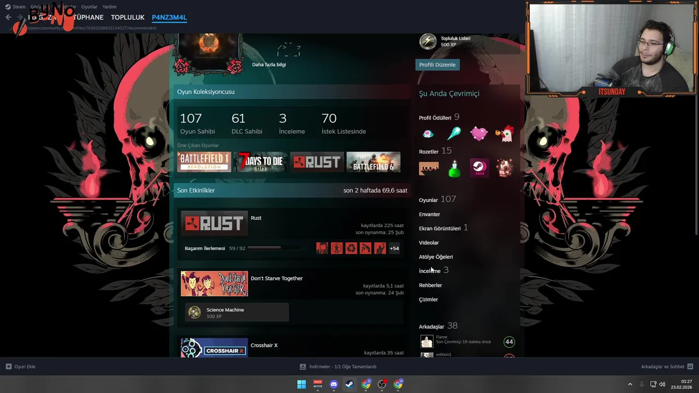
Task: Click the chicken profile award icon
Action: click(x=505, y=134)
